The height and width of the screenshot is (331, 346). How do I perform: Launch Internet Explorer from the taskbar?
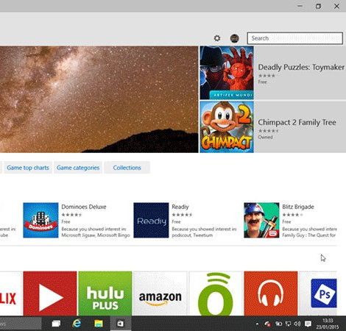pyautogui.click(x=77, y=324)
